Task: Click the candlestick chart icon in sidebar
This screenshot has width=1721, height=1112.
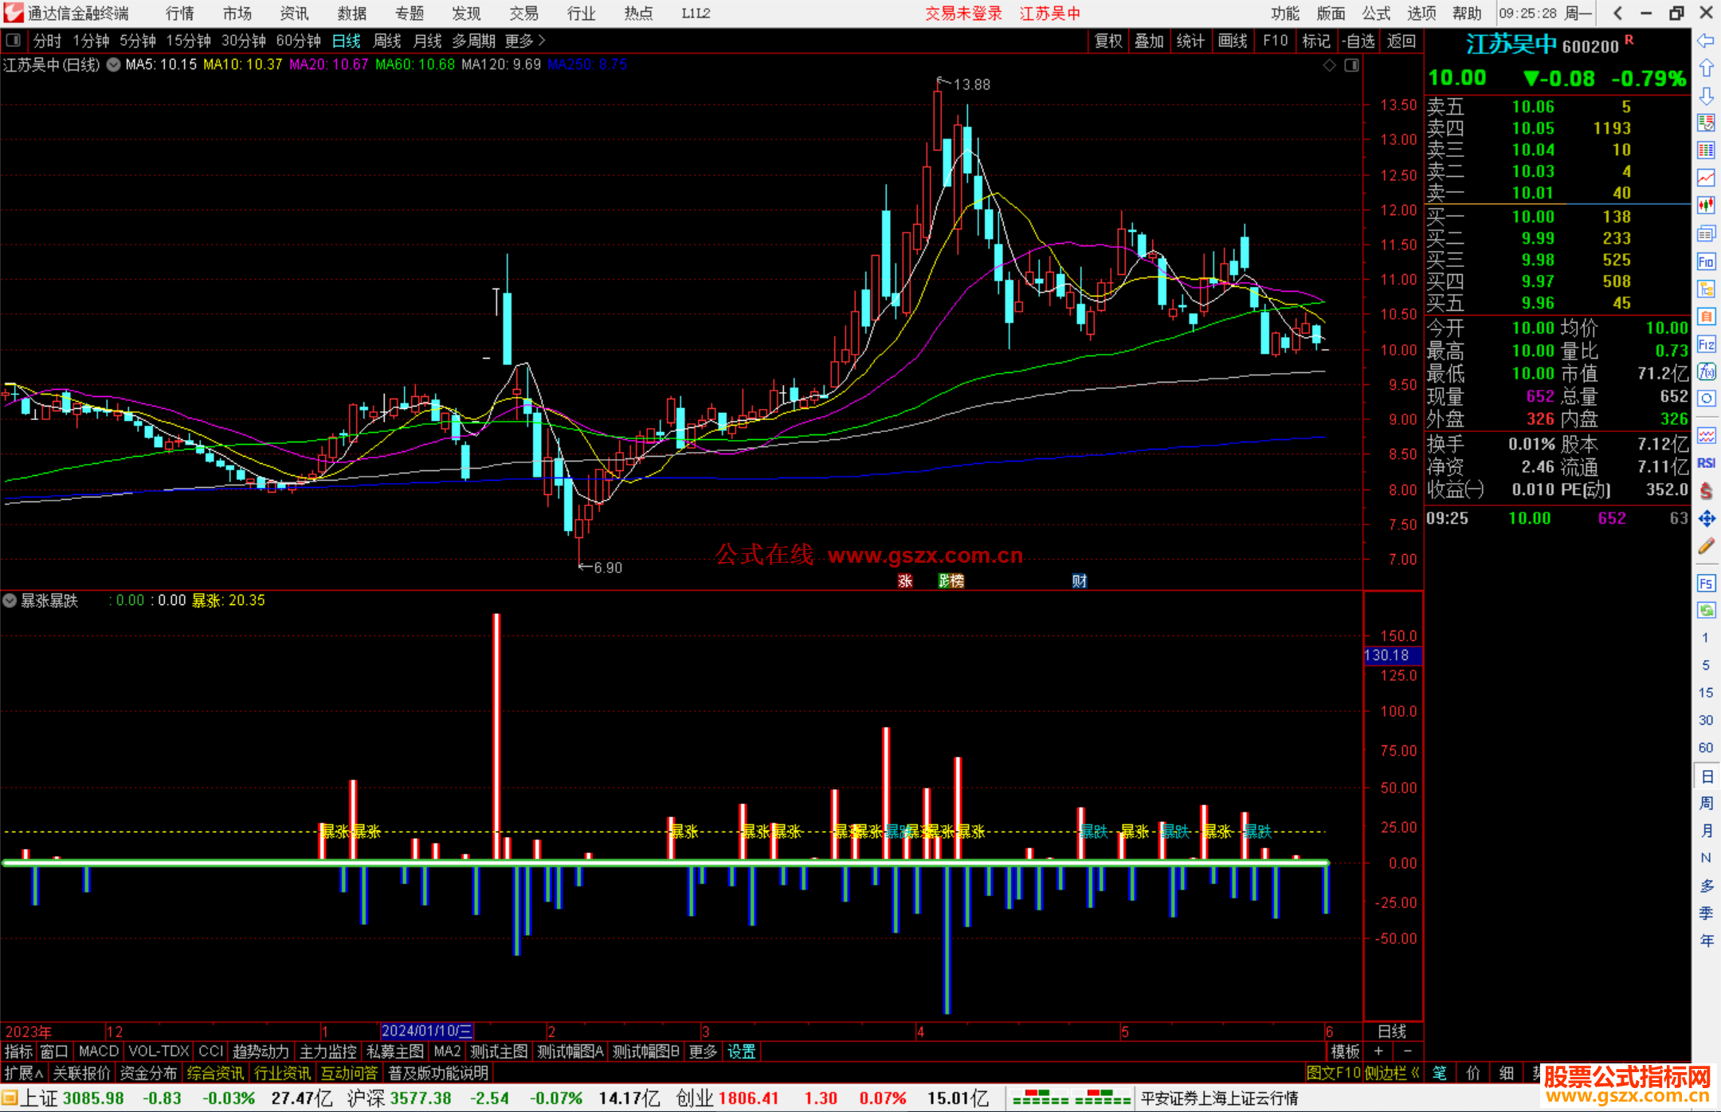Action: coord(1706,206)
